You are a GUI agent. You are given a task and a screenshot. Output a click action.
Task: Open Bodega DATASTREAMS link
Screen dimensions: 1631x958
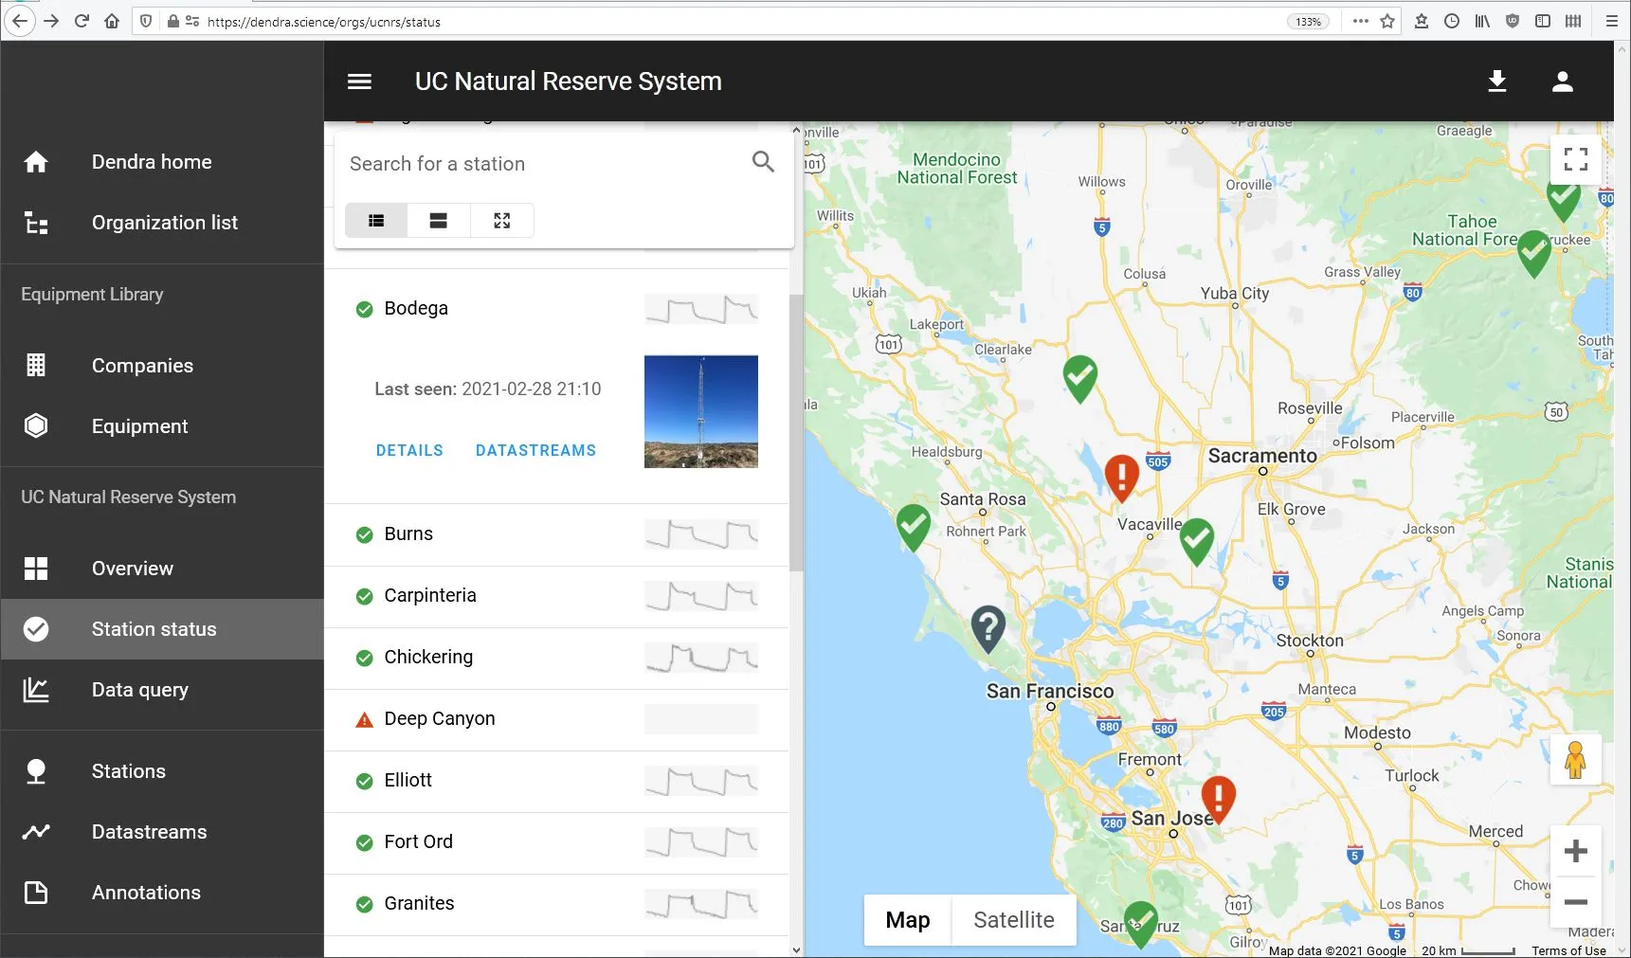tap(535, 451)
